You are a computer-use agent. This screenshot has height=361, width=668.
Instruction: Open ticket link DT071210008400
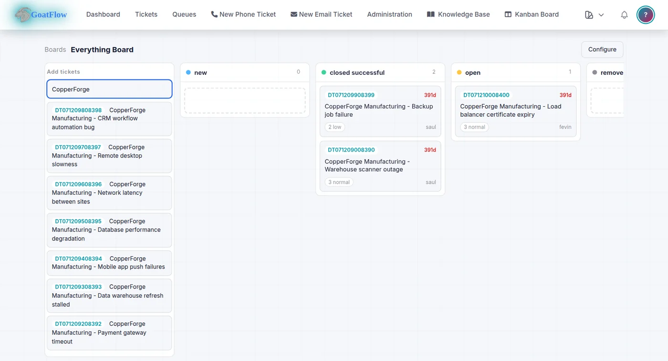(x=486, y=95)
